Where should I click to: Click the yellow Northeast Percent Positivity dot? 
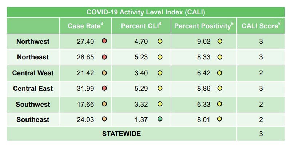pos(219,57)
